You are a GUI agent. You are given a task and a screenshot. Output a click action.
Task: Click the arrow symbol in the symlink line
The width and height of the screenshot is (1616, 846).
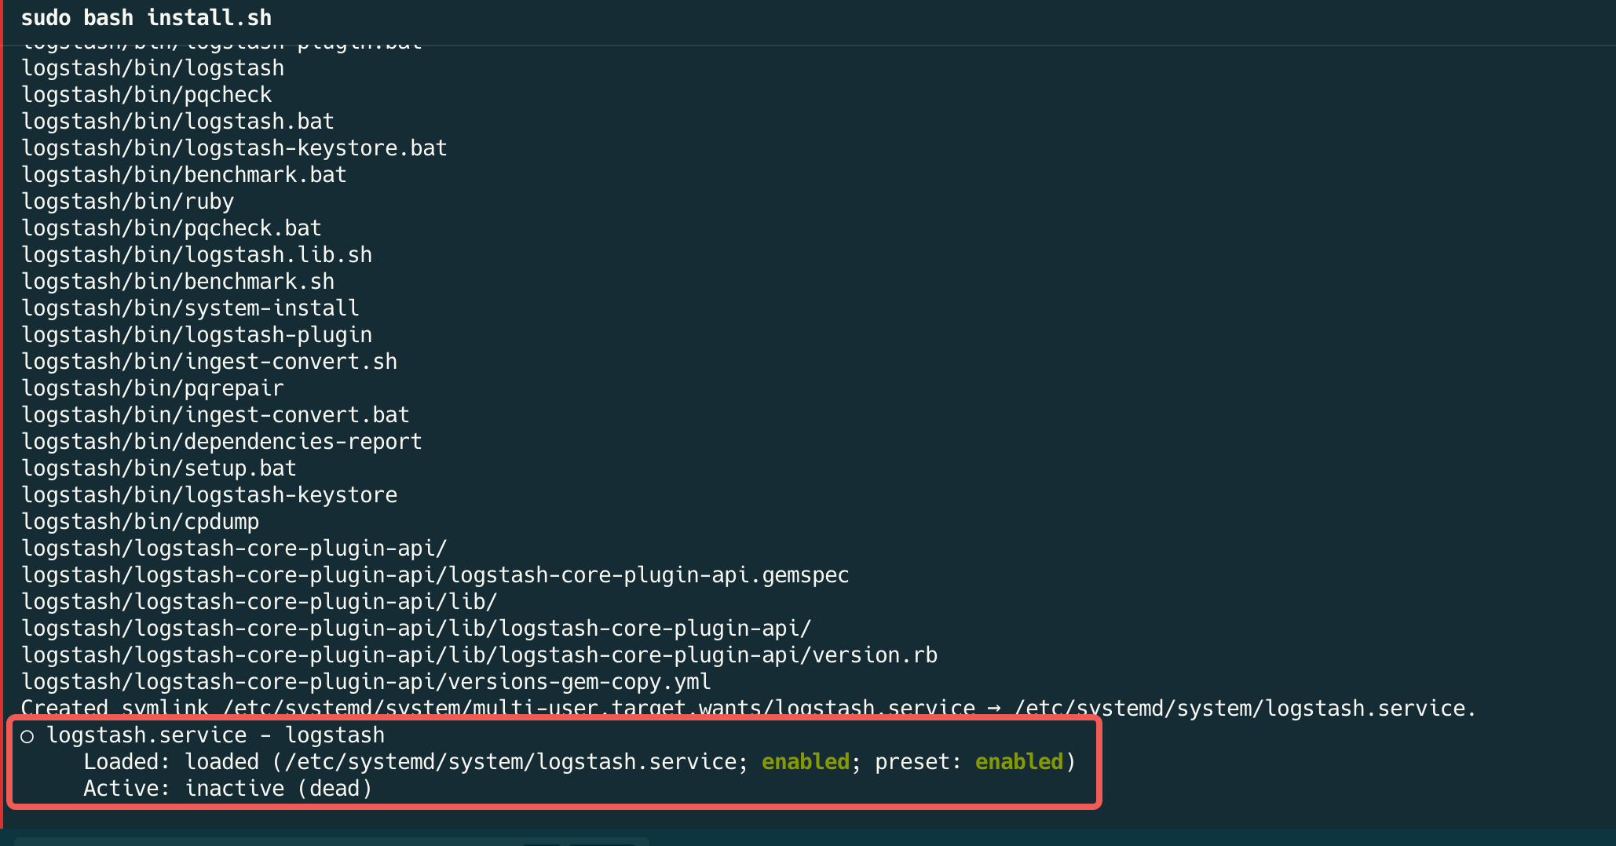pyautogui.click(x=995, y=709)
